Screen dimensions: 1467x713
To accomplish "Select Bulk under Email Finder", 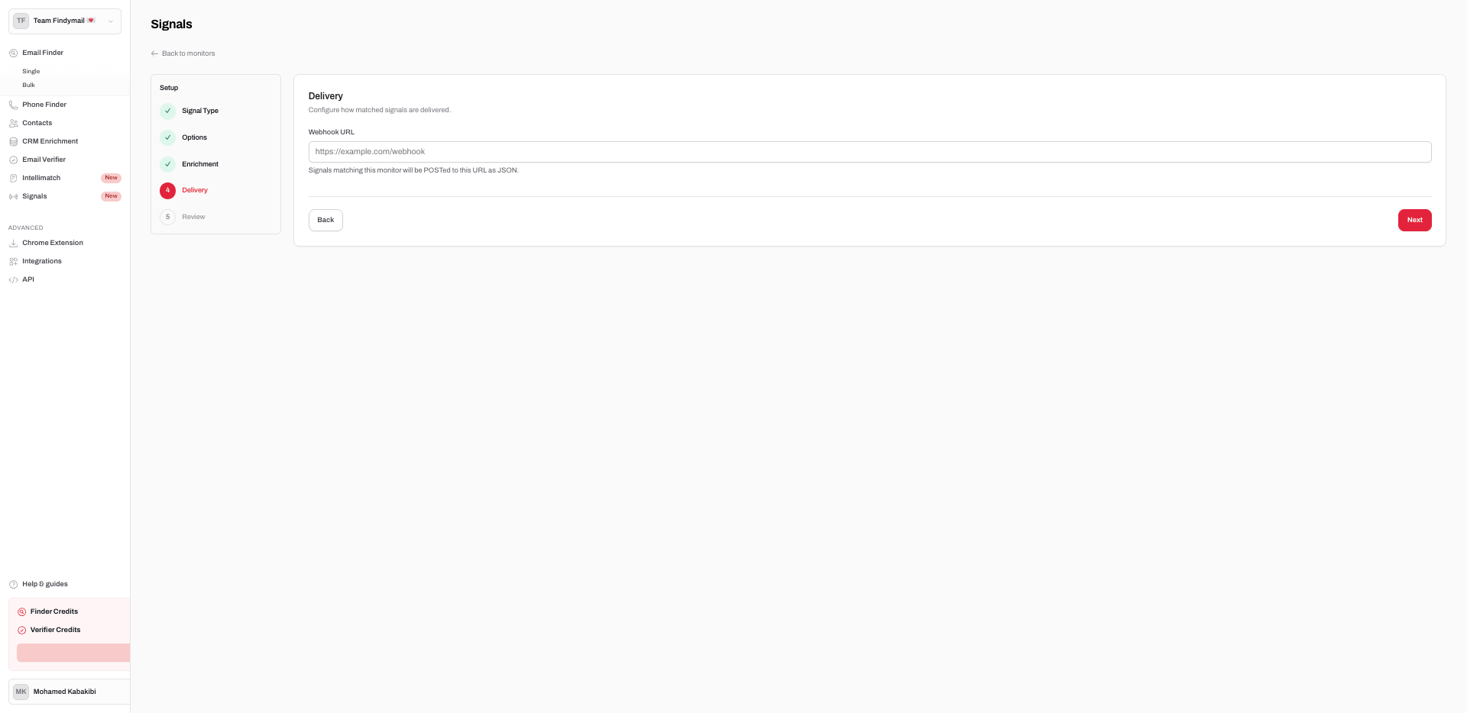I will pos(28,85).
